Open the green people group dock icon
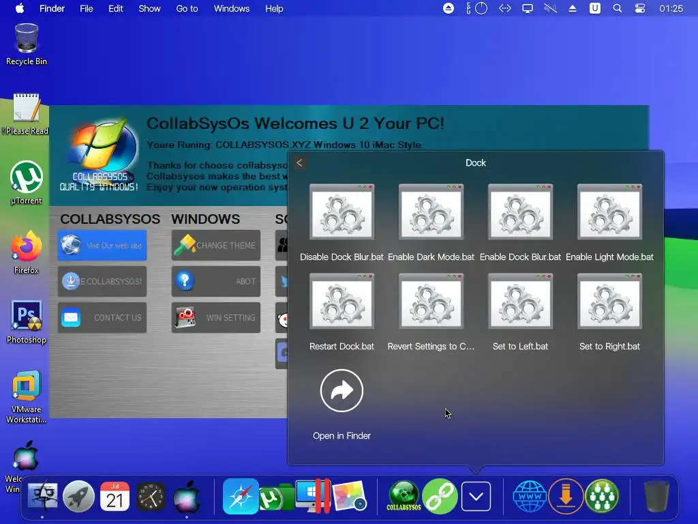Screen dimensions: 698x524 click(602, 496)
